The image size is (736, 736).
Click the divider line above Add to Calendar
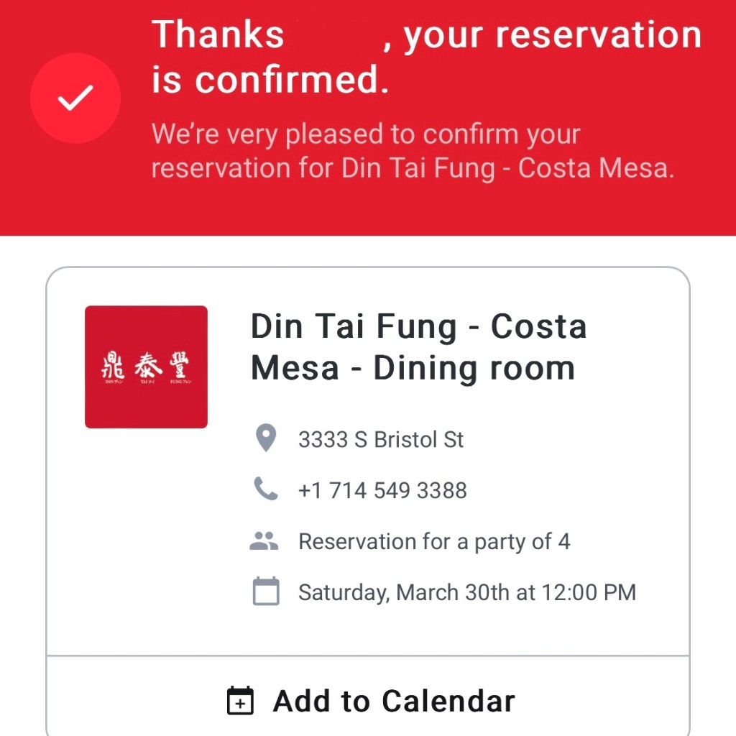(x=368, y=655)
